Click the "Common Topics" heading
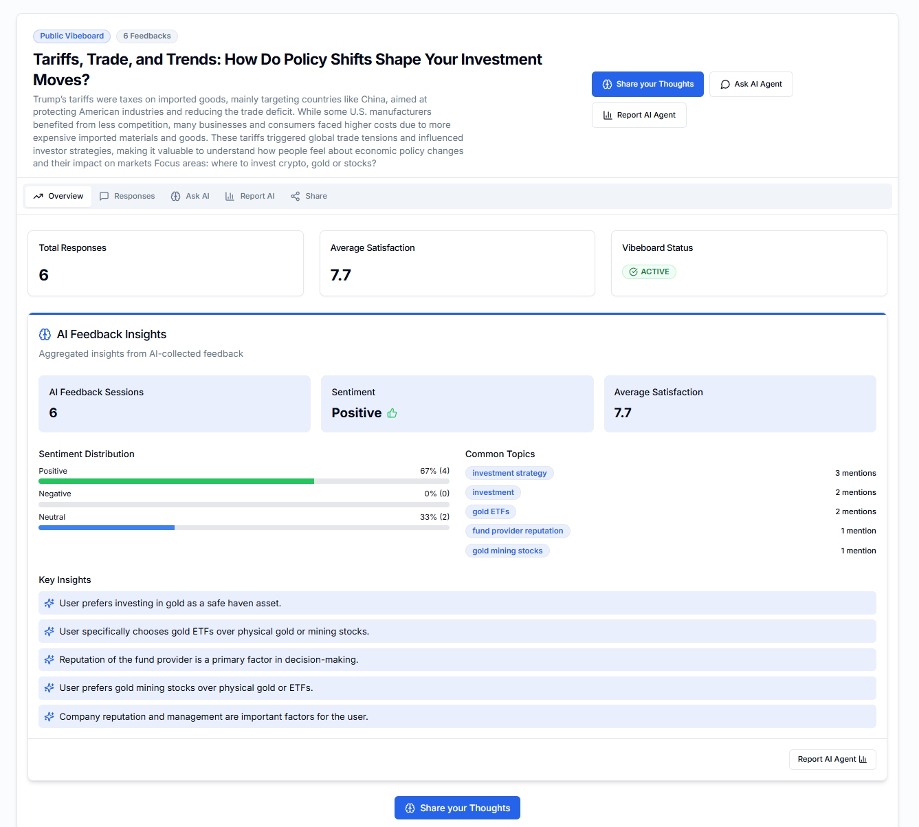 coord(500,454)
